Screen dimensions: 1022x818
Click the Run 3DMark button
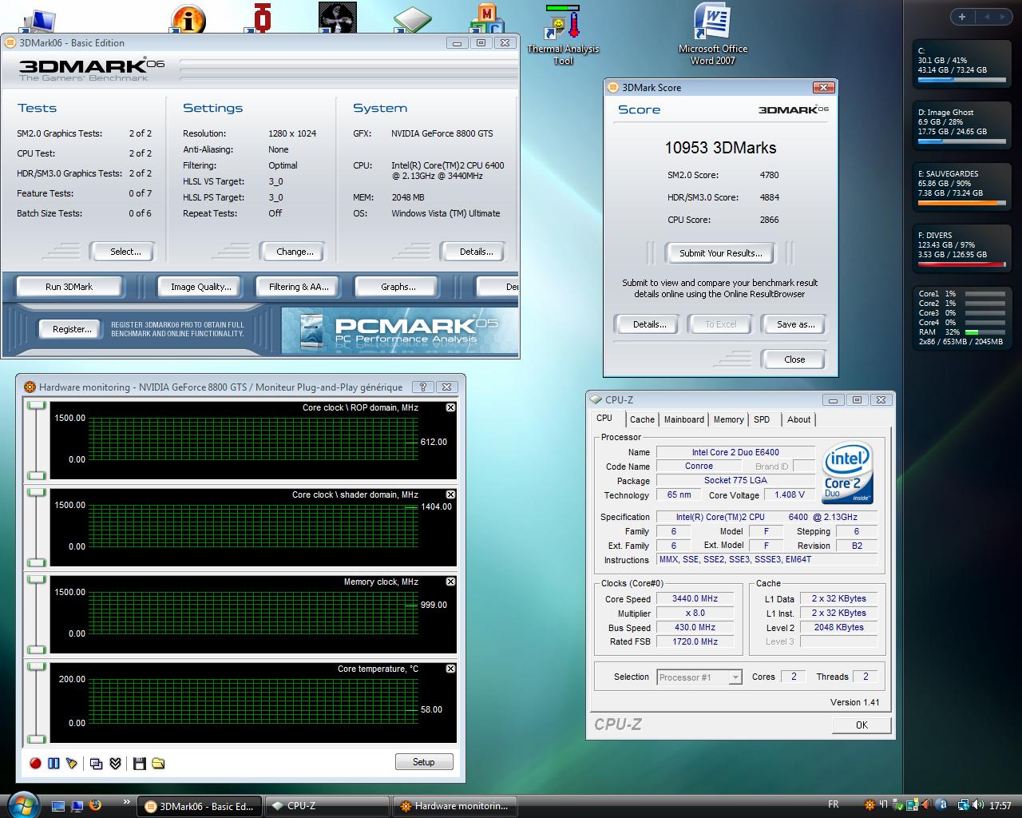pyautogui.click(x=69, y=287)
